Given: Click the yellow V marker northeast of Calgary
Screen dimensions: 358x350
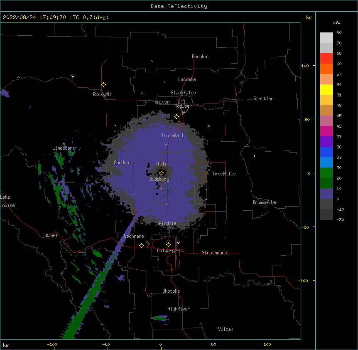Looking at the screenshot, I should click(x=178, y=243).
